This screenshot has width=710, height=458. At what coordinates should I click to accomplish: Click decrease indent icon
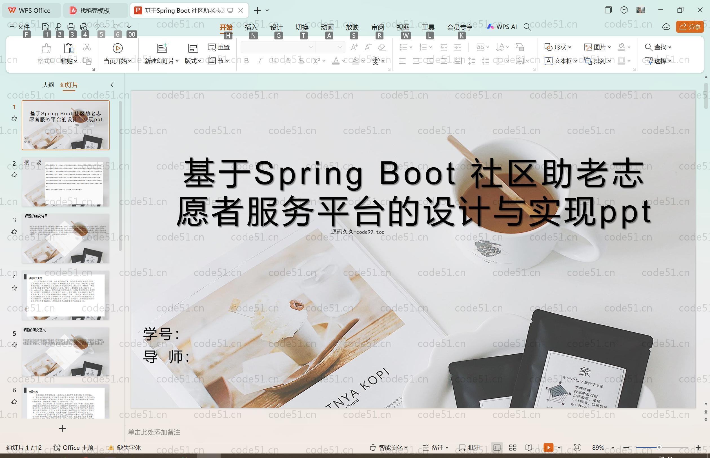coord(443,47)
